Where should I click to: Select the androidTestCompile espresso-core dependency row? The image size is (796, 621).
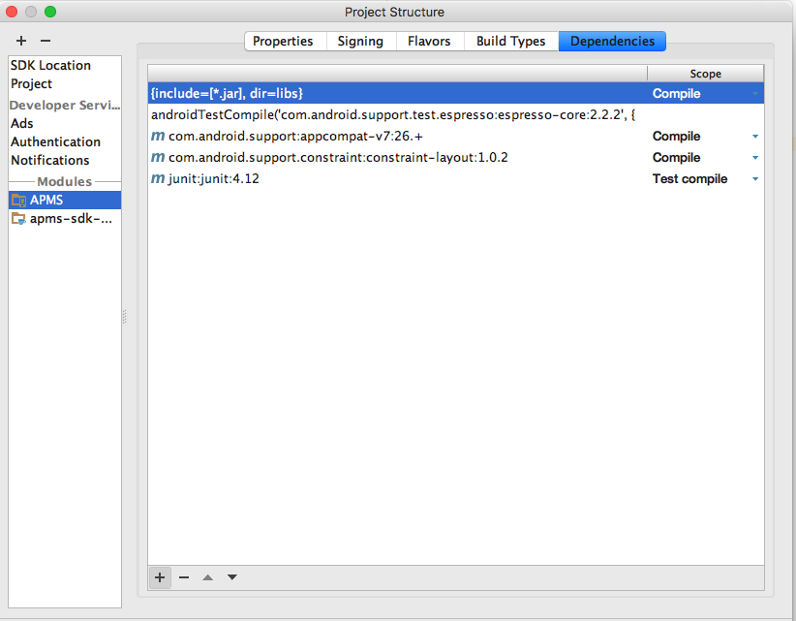click(x=456, y=114)
